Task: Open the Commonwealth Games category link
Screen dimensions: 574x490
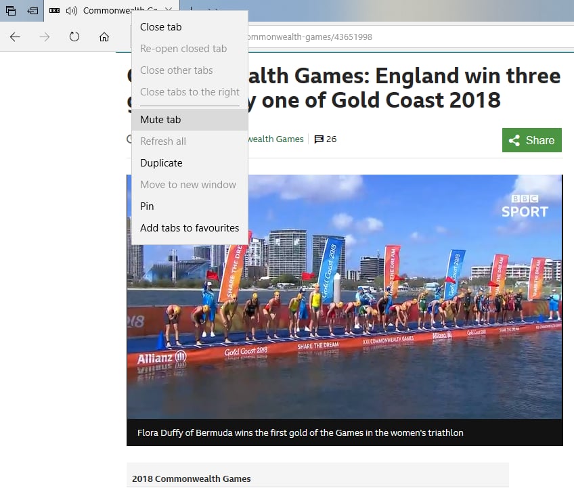Action: point(275,139)
